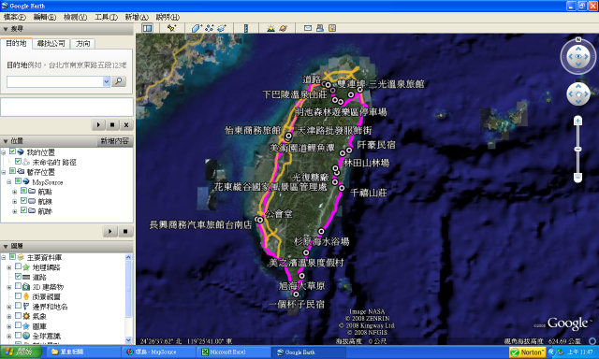Click the add image overlay icon
This screenshot has height=359, width=599.
point(222,28)
